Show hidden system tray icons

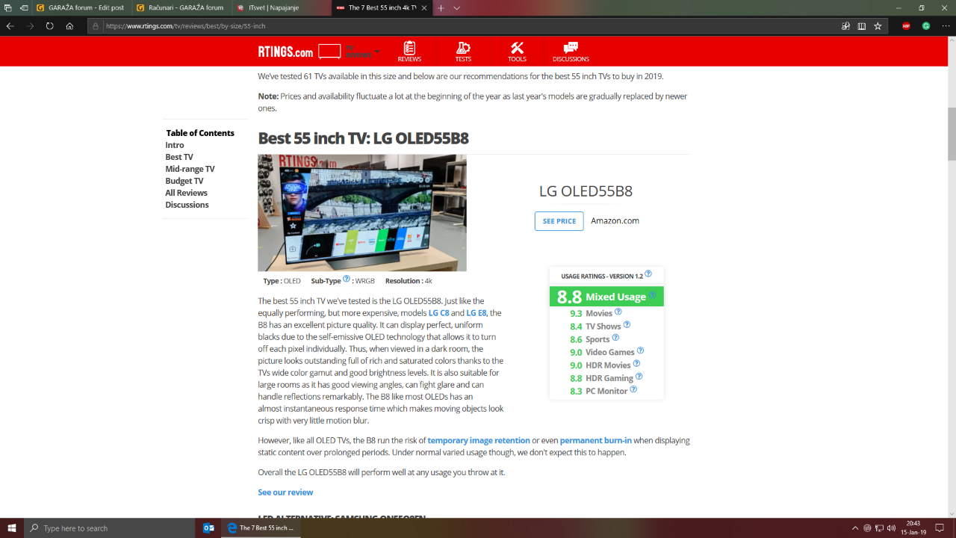tap(855, 528)
